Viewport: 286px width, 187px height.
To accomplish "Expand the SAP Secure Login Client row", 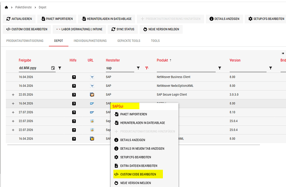I will [x=13, y=95].
